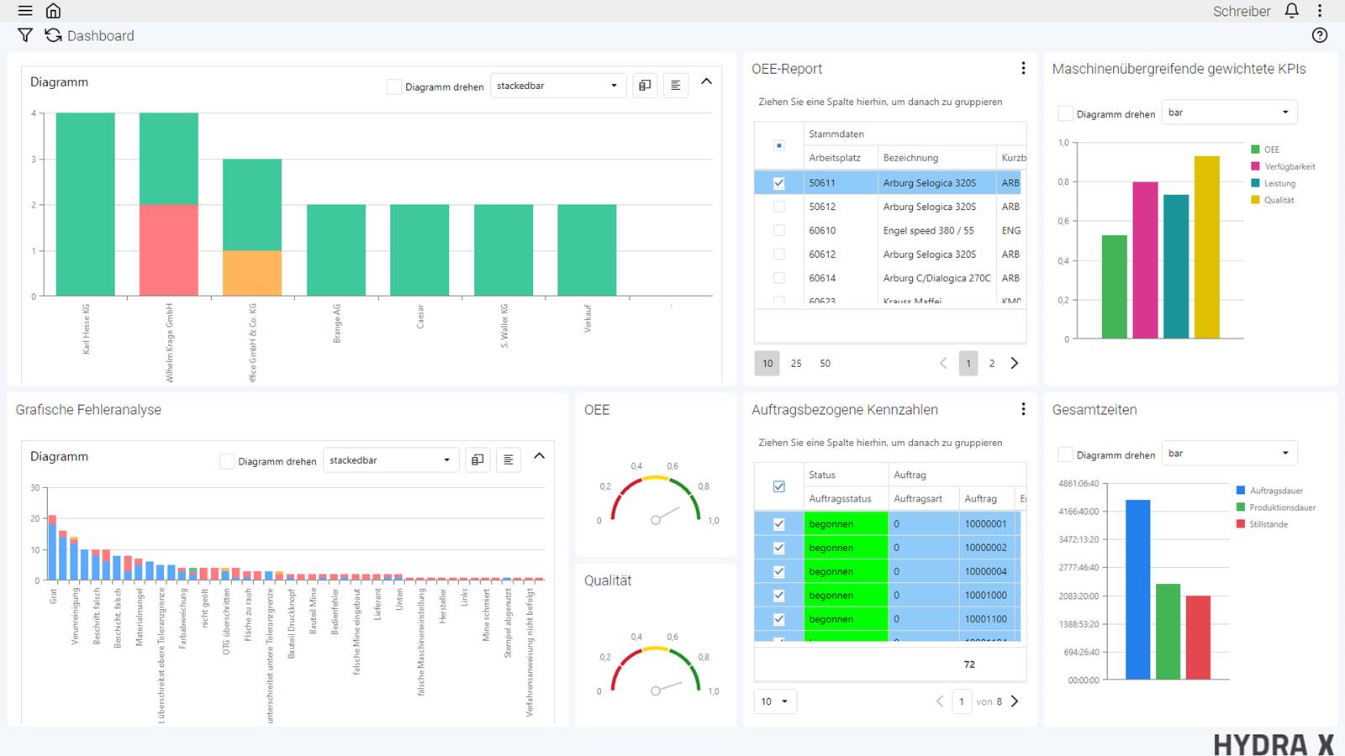Collapse the Diagramm panel with the chevron
This screenshot has width=1345, height=756.
706,81
